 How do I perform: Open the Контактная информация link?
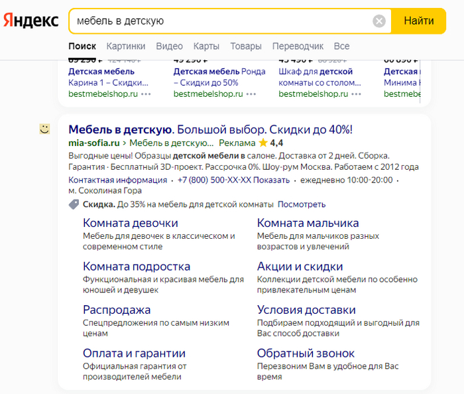(x=117, y=180)
